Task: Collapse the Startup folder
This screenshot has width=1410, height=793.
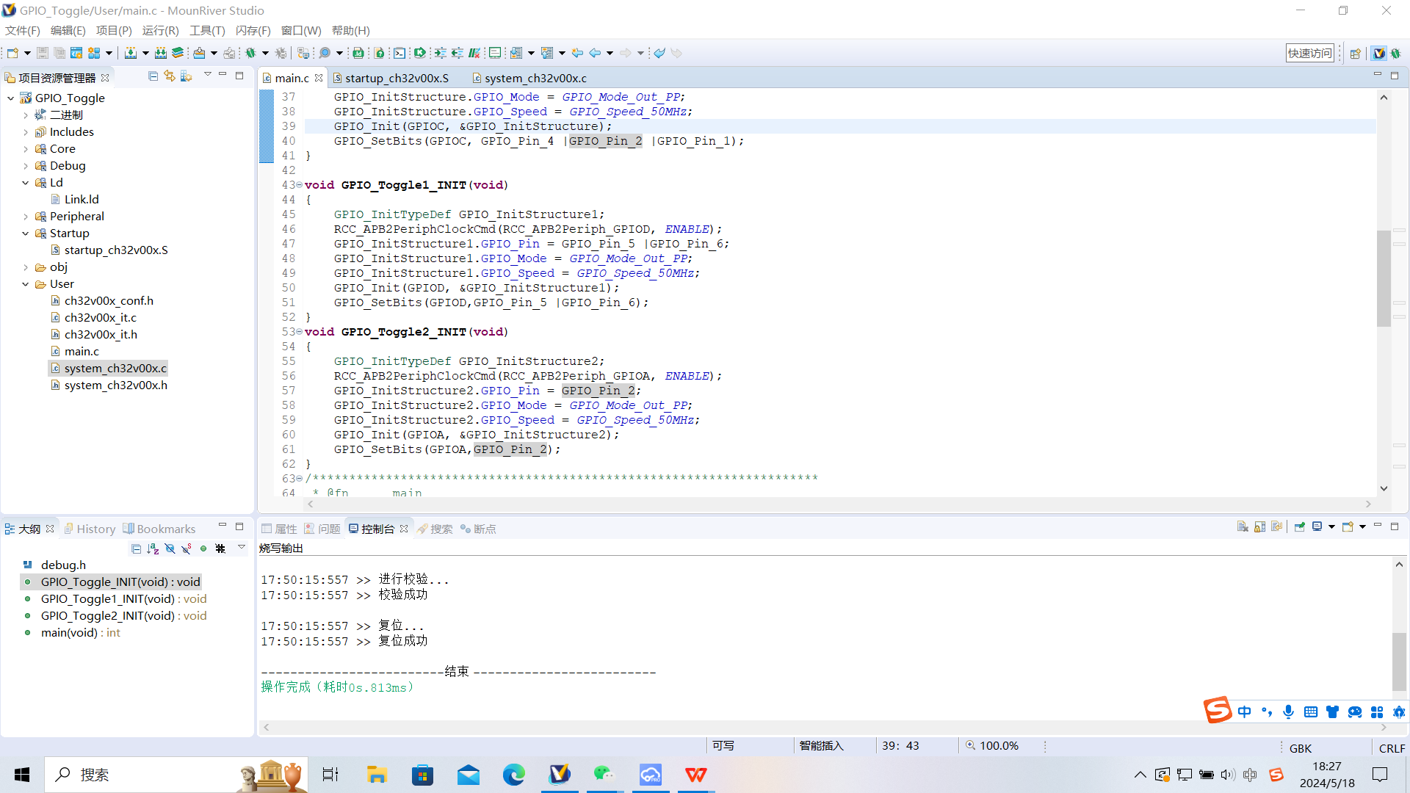Action: (26, 233)
